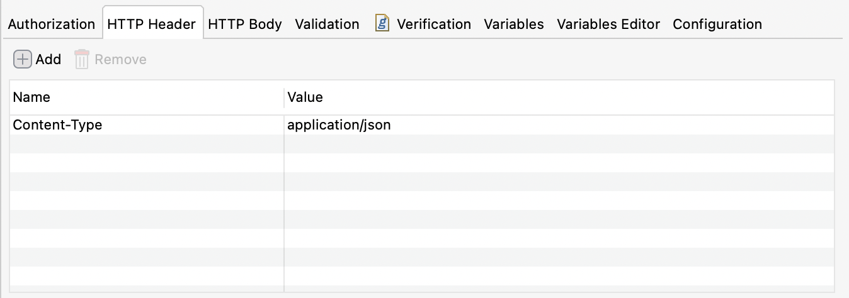Image resolution: width=849 pixels, height=298 pixels.
Task: Open the Authorization tab
Action: [x=51, y=25]
